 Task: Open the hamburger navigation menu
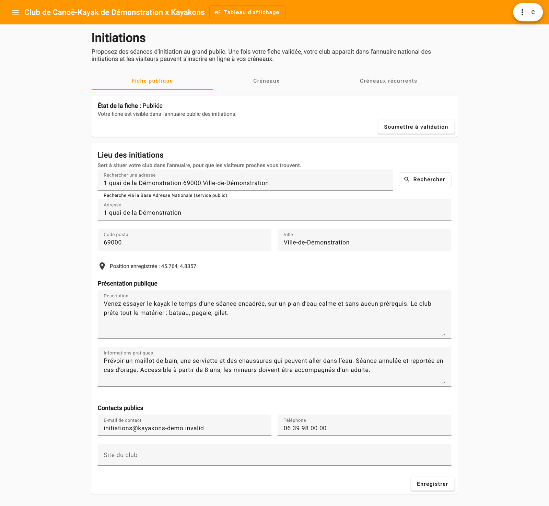coord(15,12)
